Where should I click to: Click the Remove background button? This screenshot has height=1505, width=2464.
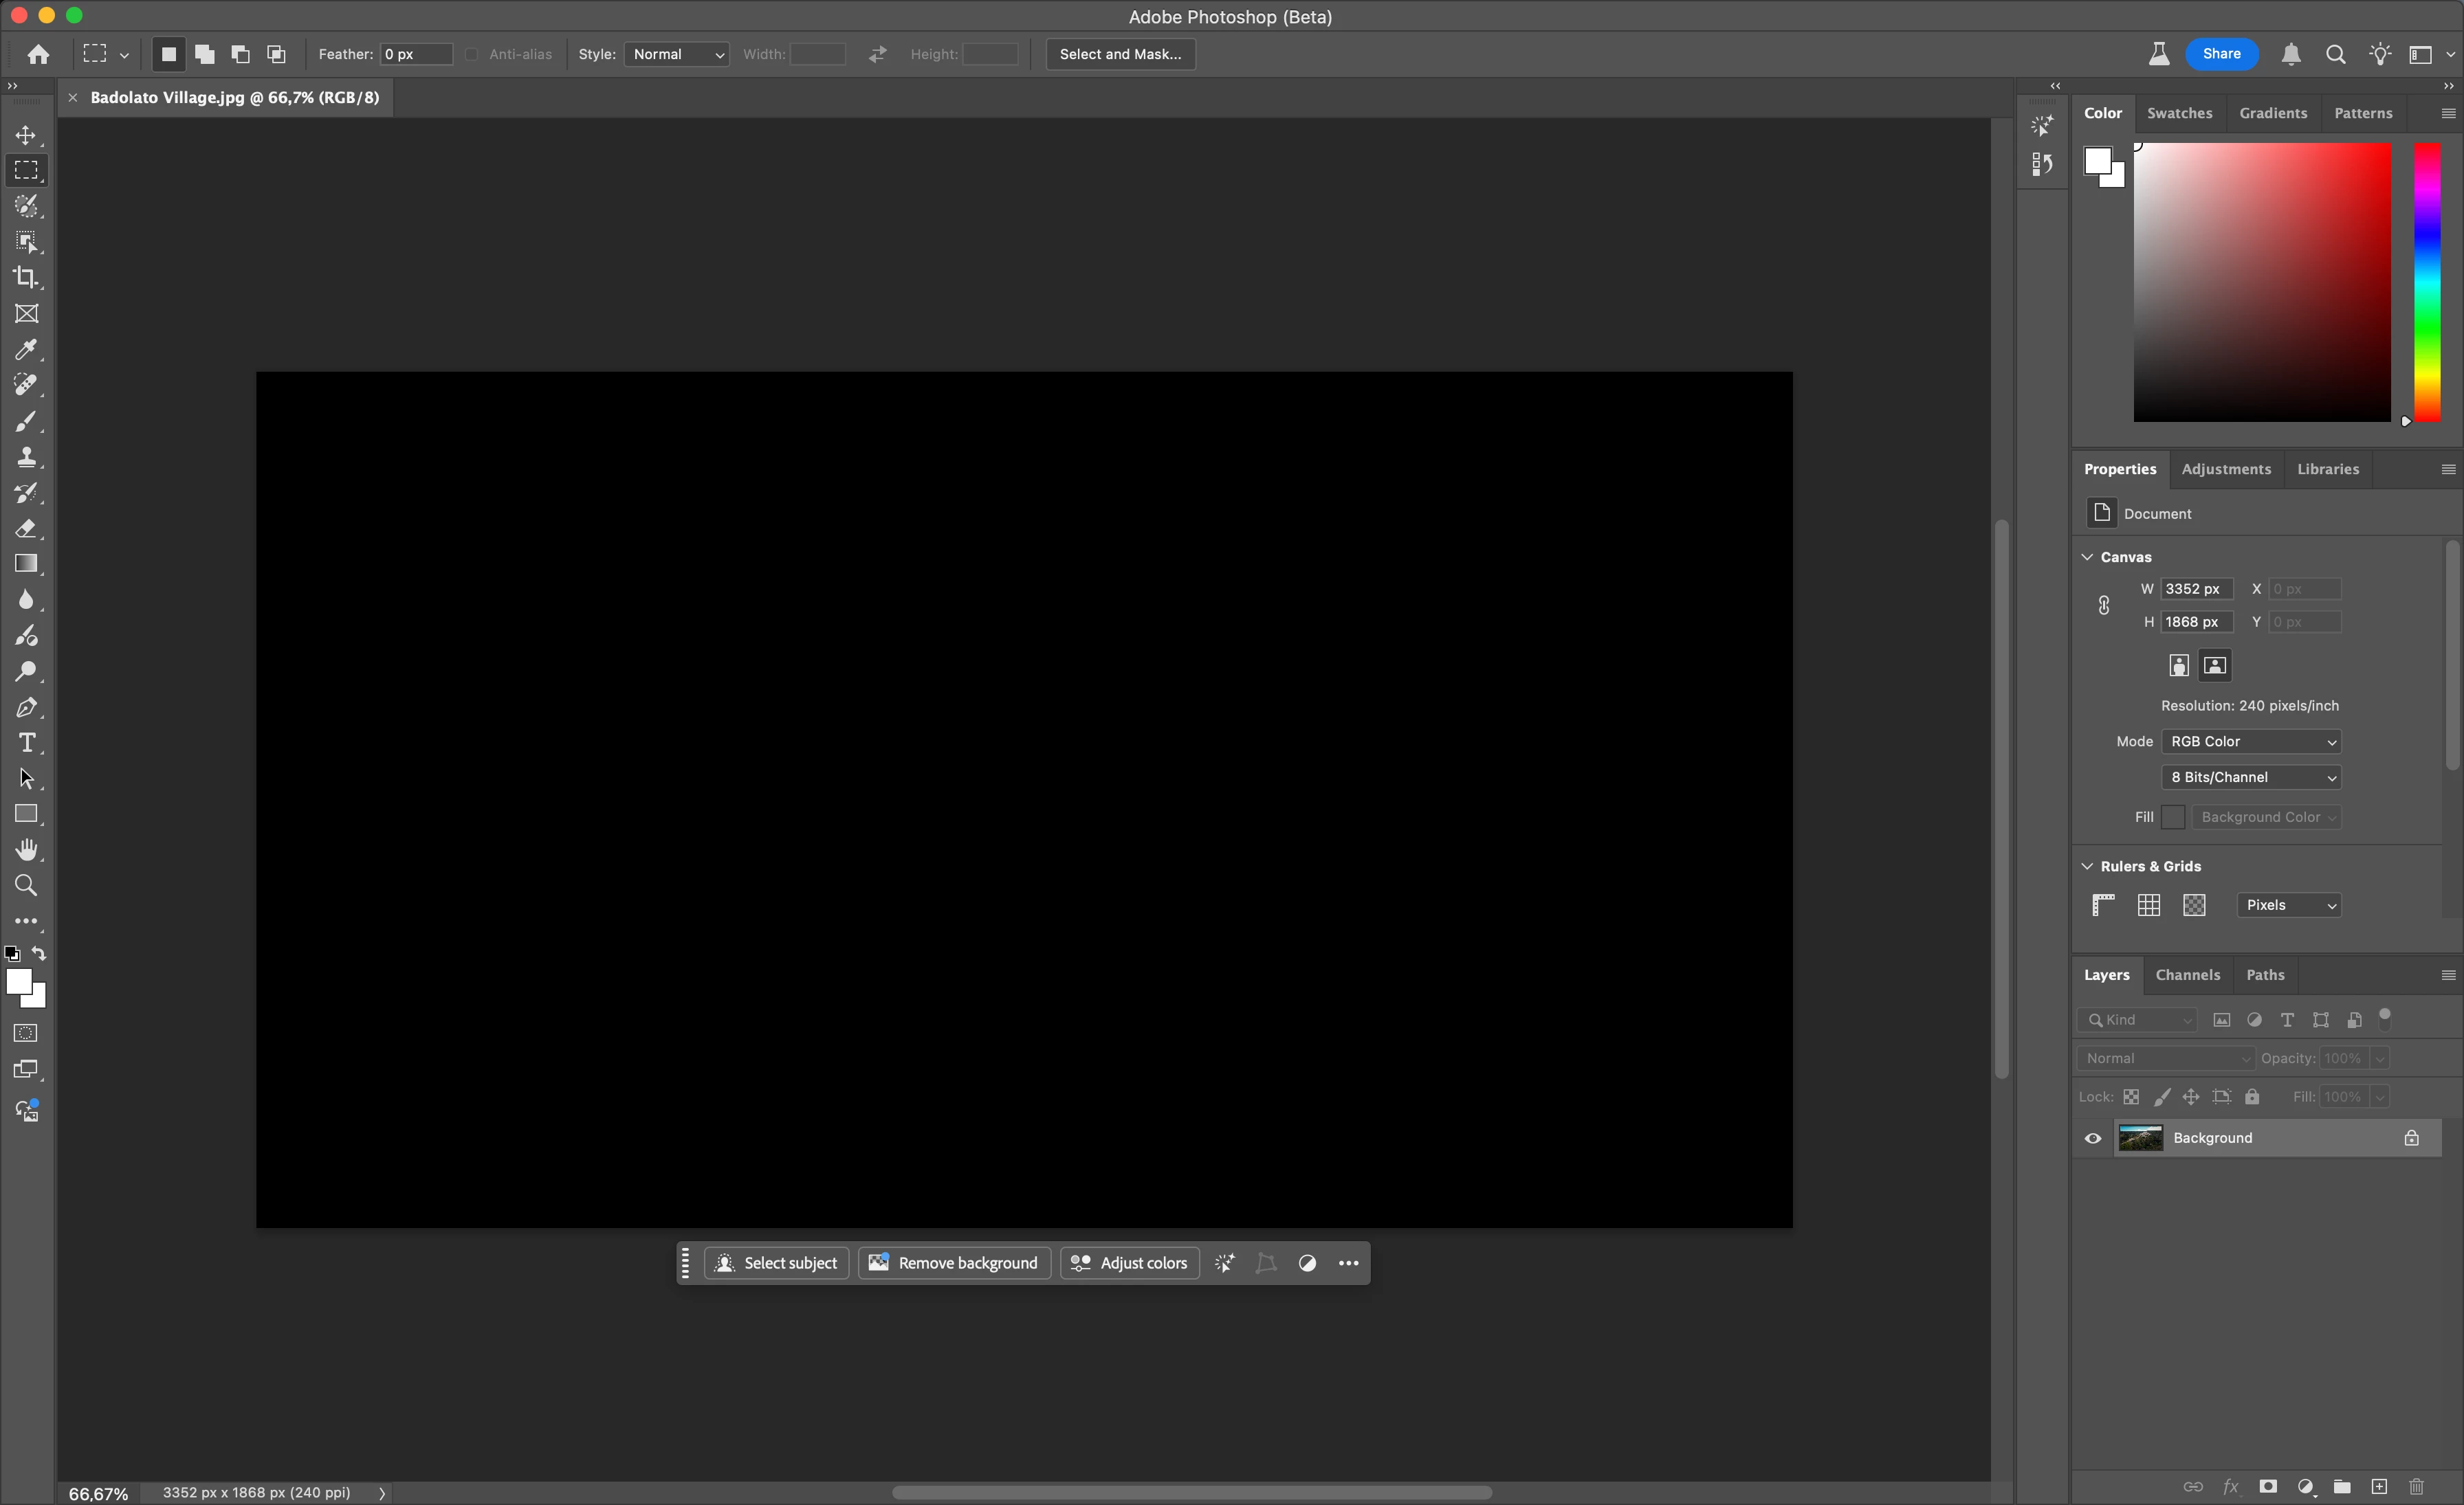tap(954, 1263)
